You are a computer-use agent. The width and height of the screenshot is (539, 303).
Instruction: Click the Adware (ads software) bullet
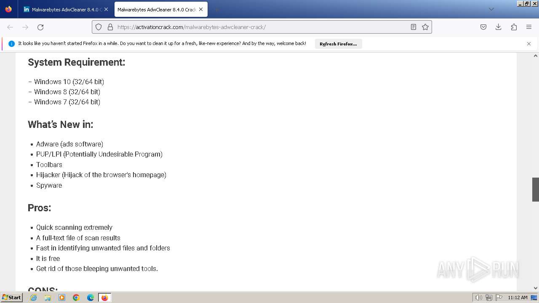[x=69, y=144]
